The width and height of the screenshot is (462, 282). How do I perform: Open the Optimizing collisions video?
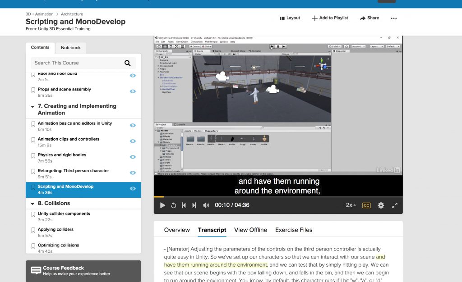pyautogui.click(x=58, y=245)
